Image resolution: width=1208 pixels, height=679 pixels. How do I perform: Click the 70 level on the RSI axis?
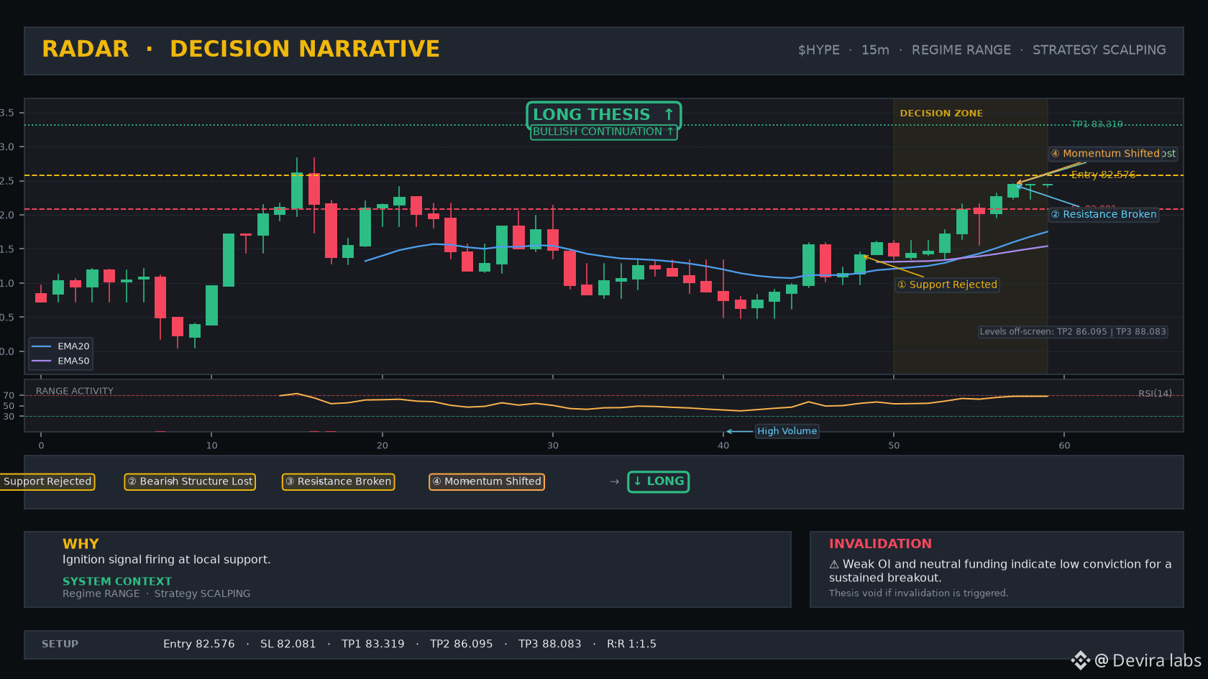coord(9,396)
